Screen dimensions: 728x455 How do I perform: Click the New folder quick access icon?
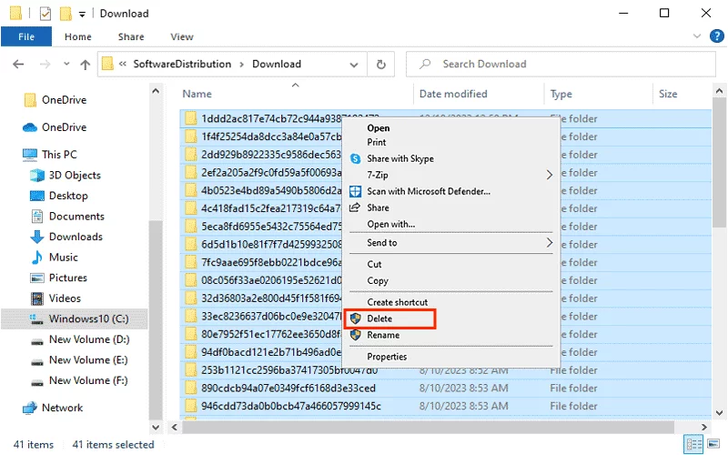pos(66,14)
